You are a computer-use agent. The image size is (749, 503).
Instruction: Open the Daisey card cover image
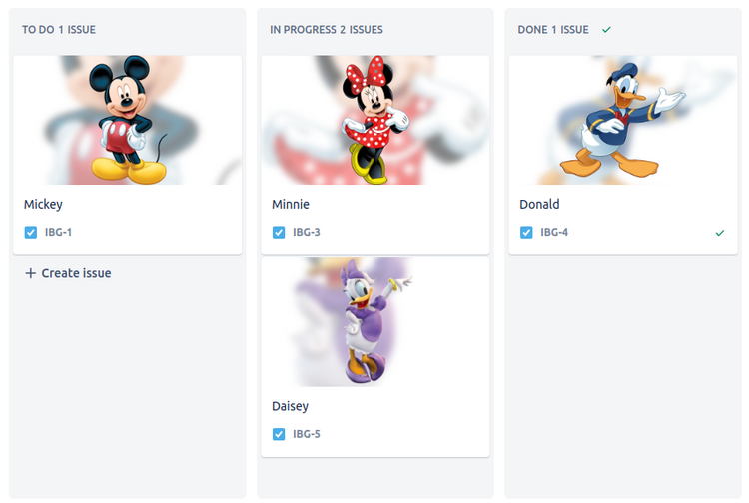tap(375, 322)
